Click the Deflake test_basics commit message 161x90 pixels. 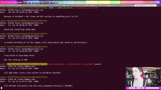coord(38,86)
